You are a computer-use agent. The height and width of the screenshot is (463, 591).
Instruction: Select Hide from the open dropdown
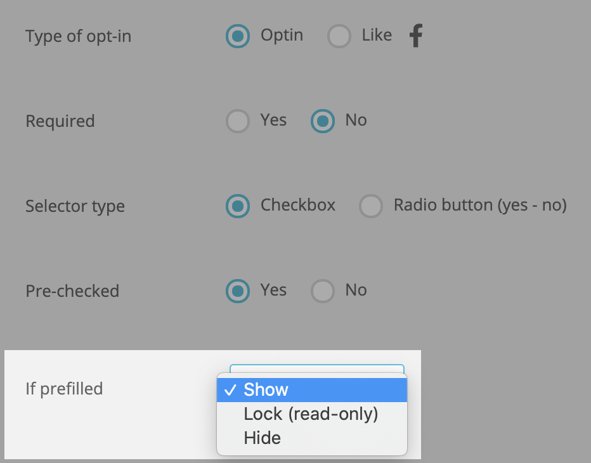262,438
